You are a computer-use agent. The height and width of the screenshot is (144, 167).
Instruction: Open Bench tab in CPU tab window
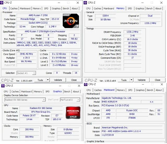(x=66, y=9)
